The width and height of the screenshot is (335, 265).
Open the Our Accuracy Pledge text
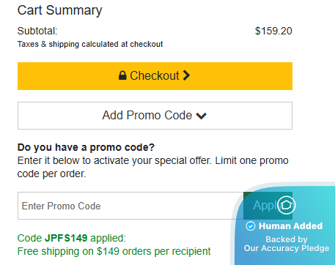point(287,248)
